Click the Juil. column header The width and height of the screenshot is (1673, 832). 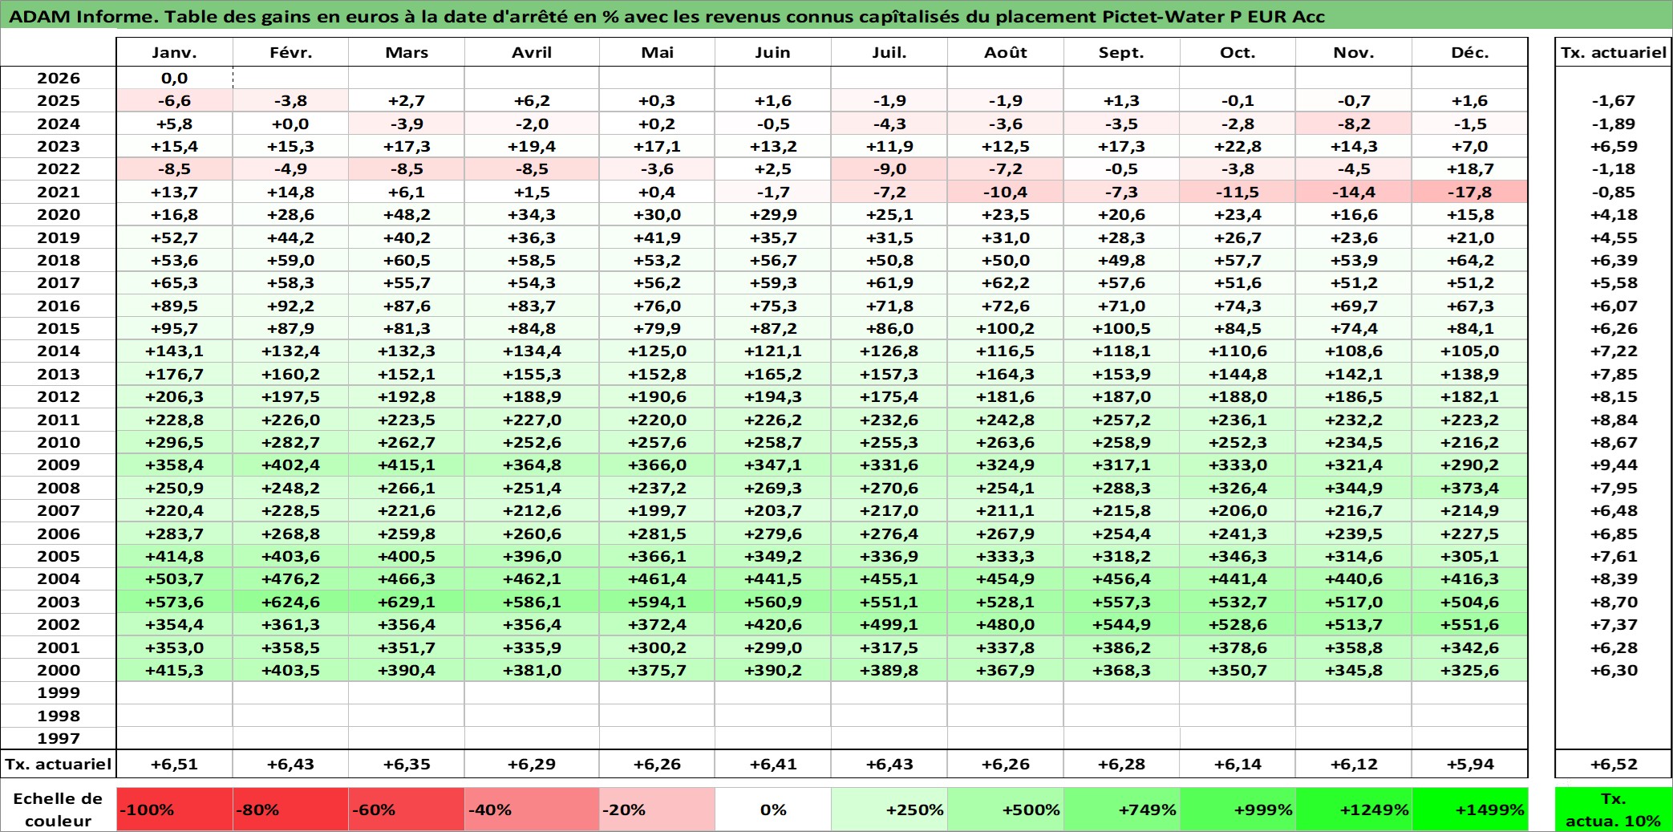tap(889, 52)
